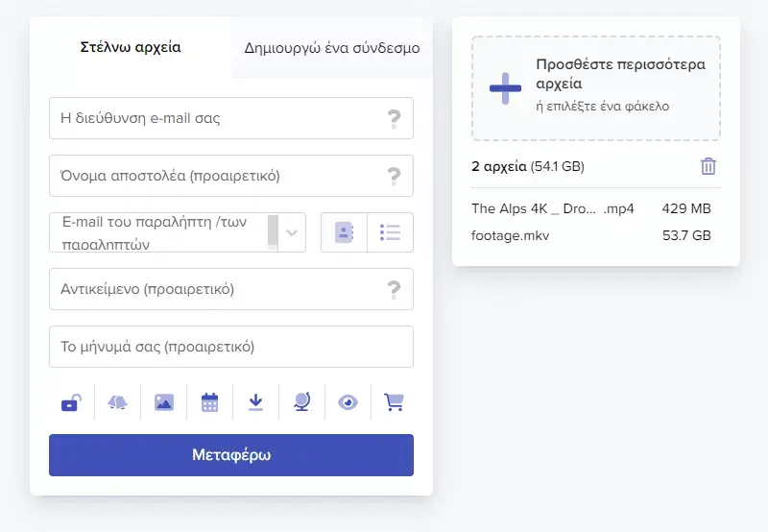Open the bell notifications option
The width and height of the screenshot is (768, 532).
(x=117, y=402)
